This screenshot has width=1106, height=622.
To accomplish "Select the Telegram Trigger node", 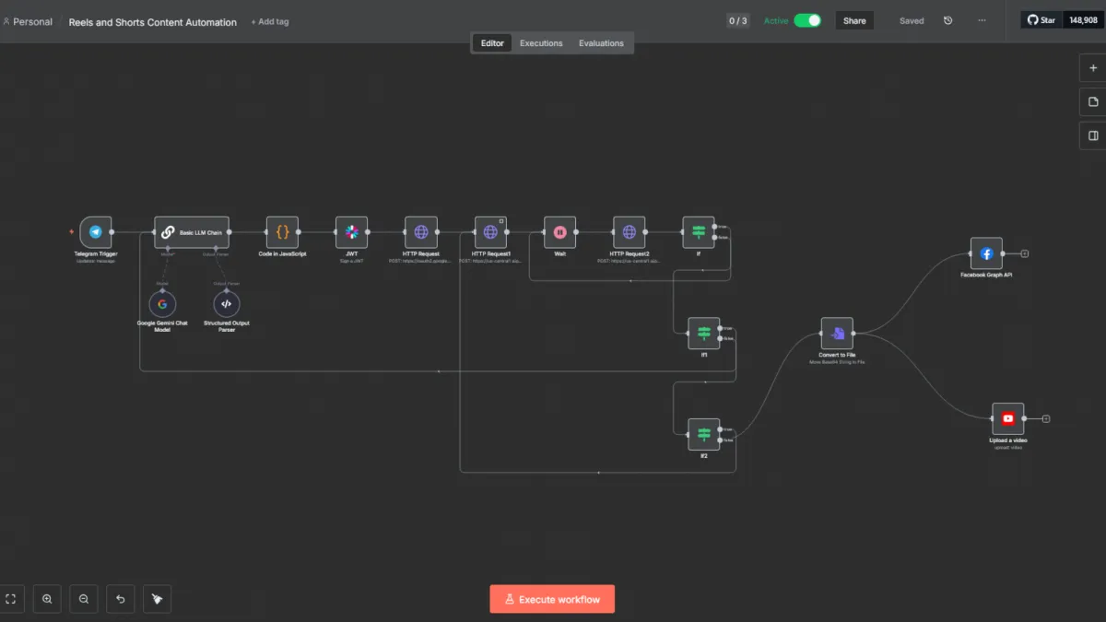I will click(96, 232).
